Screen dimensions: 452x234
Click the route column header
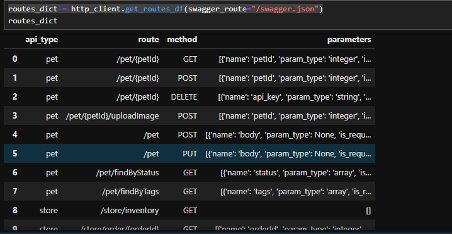click(x=149, y=40)
